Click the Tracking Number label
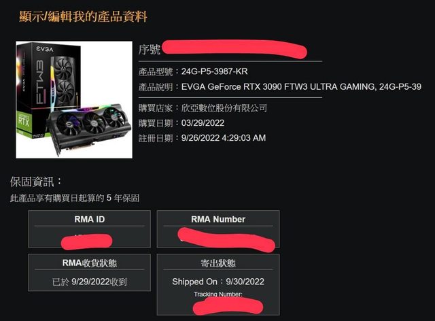 click(218, 294)
